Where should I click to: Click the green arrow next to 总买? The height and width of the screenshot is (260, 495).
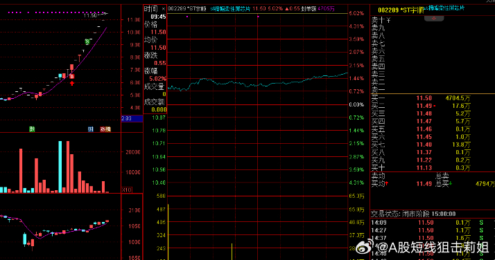click(x=451, y=183)
